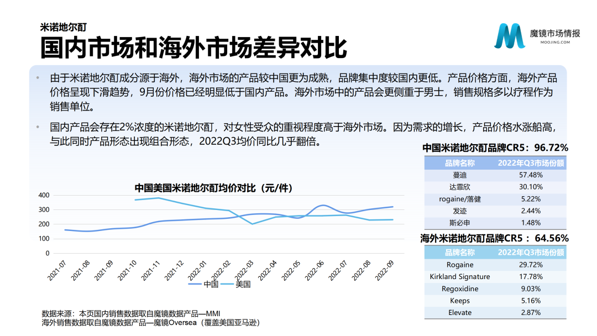Click the 17.78% market share cell
Screen dimensions: 597x336
(531, 277)
